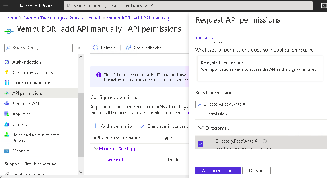The width and height of the screenshot is (327, 178).
Task: Open Cloud Shell icon in top bar
Action: 324,6
